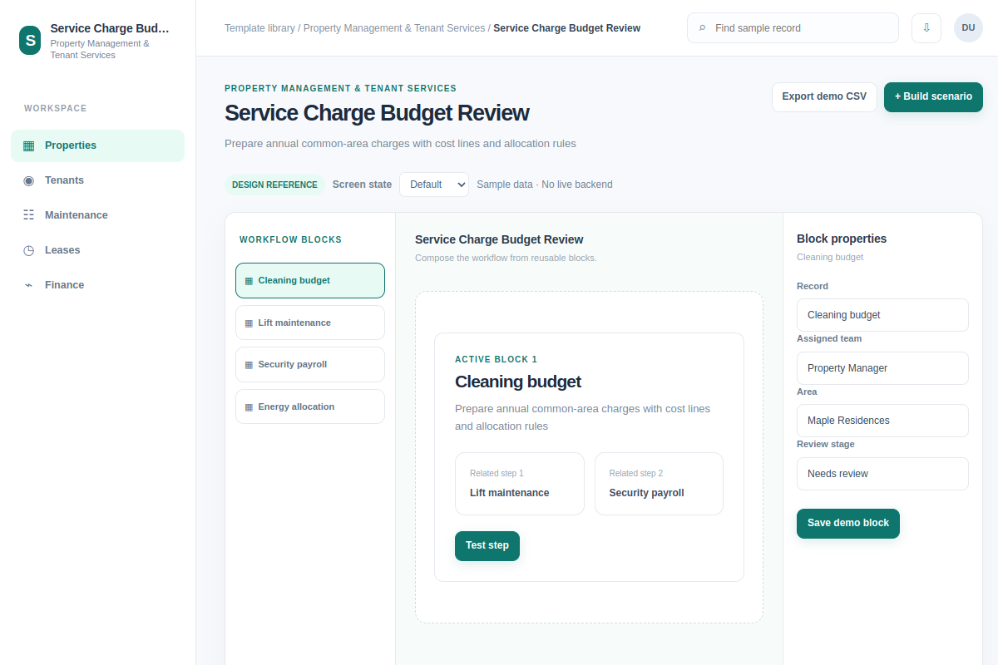
Task: Select the Security payroll workflow block
Action: (310, 364)
